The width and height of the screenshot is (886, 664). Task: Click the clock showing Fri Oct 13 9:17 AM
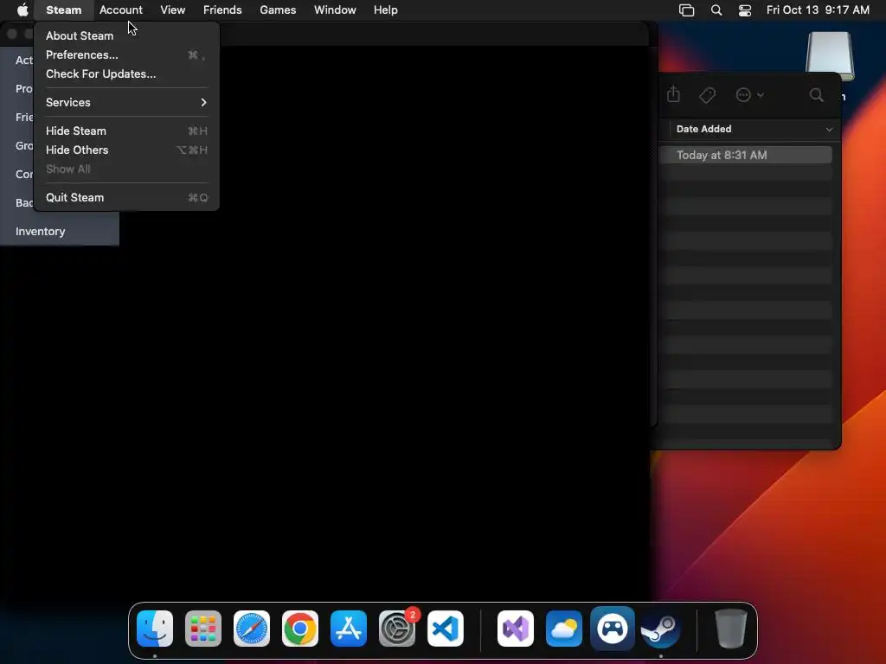point(818,10)
